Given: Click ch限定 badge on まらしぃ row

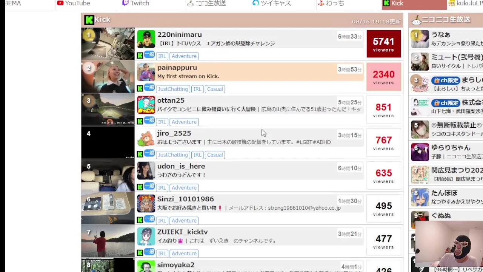Looking at the screenshot, I should click(x=446, y=80).
